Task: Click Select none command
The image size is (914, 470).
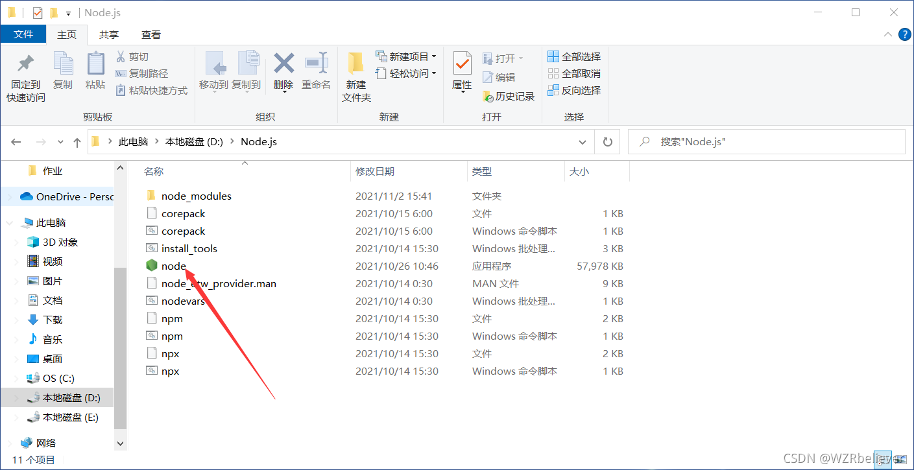Action: coord(574,74)
